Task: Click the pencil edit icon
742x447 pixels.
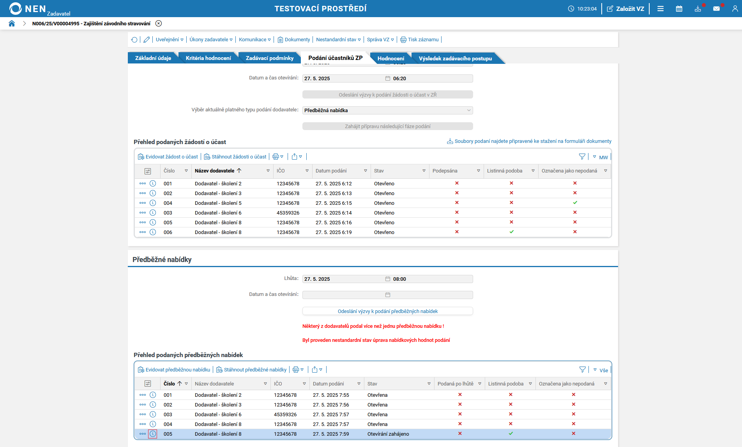Action: click(x=147, y=40)
